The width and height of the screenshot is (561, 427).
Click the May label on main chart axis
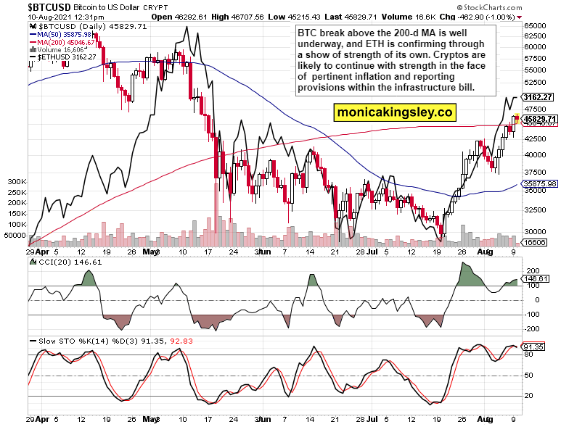click(151, 252)
